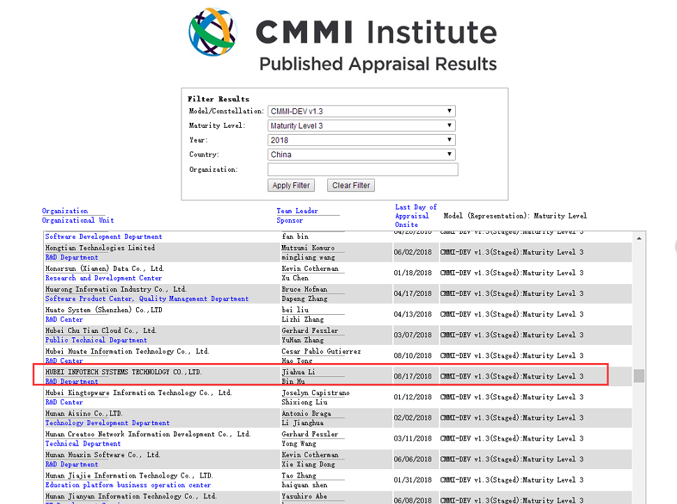Open R&D Center link under Hubei Huate Information
The image size is (677, 504).
click(x=64, y=361)
